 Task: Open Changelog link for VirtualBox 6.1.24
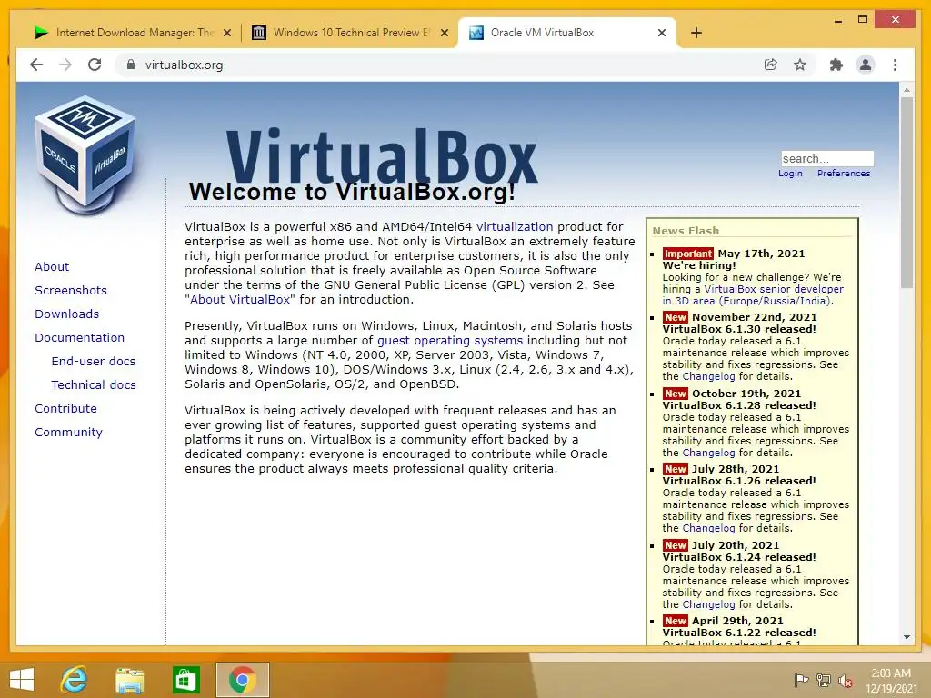[708, 604]
